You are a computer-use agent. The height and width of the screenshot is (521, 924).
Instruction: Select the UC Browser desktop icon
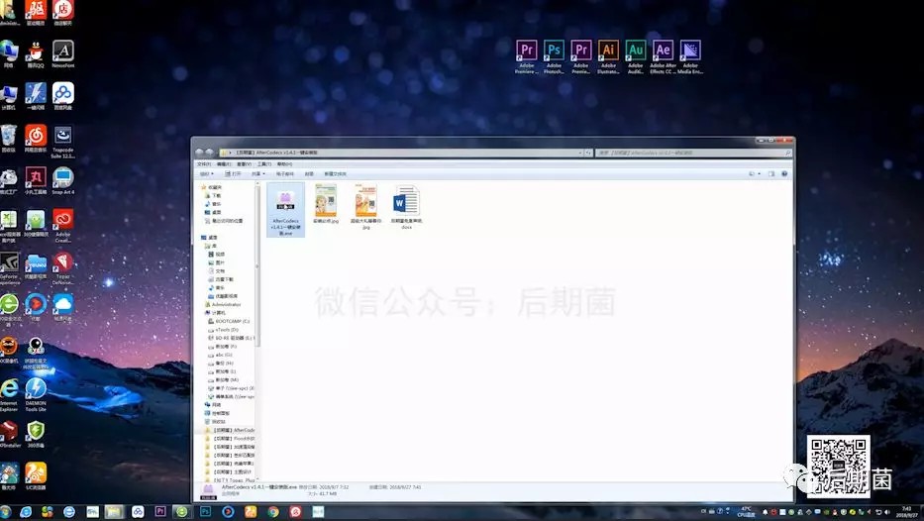point(36,476)
